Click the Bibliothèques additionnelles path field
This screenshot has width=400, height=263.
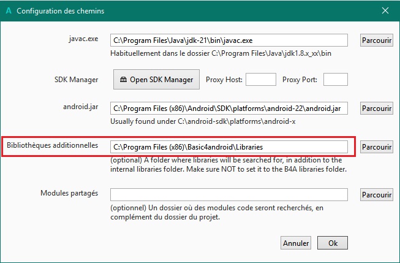pos(229,147)
